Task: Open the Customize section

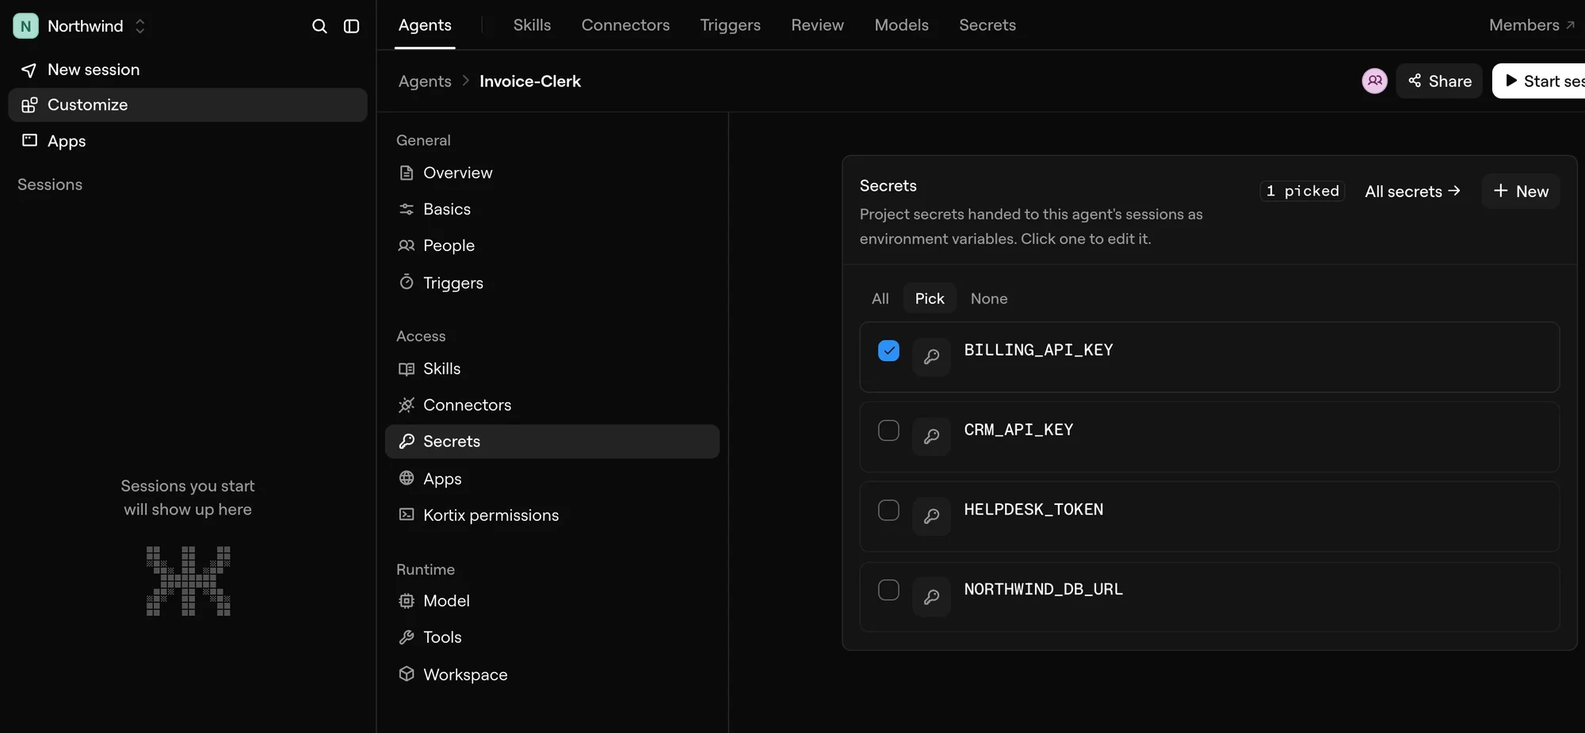Action: (188, 104)
